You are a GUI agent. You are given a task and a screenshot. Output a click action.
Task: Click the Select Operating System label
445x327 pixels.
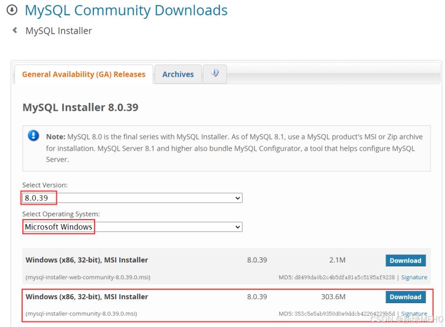(x=61, y=214)
